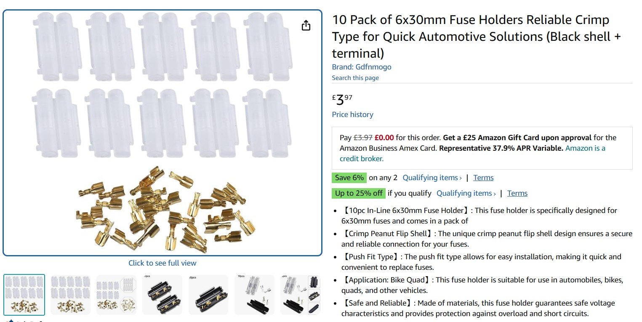Open the Price history link
The height and width of the screenshot is (322, 642).
352,114
